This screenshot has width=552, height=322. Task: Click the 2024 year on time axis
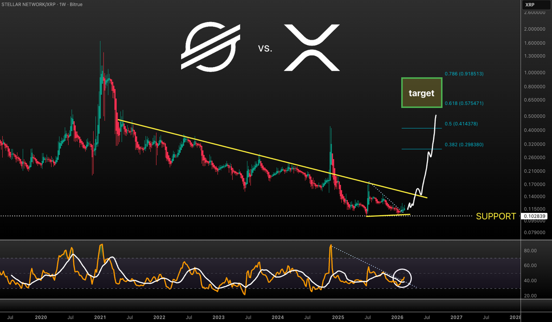point(278,317)
